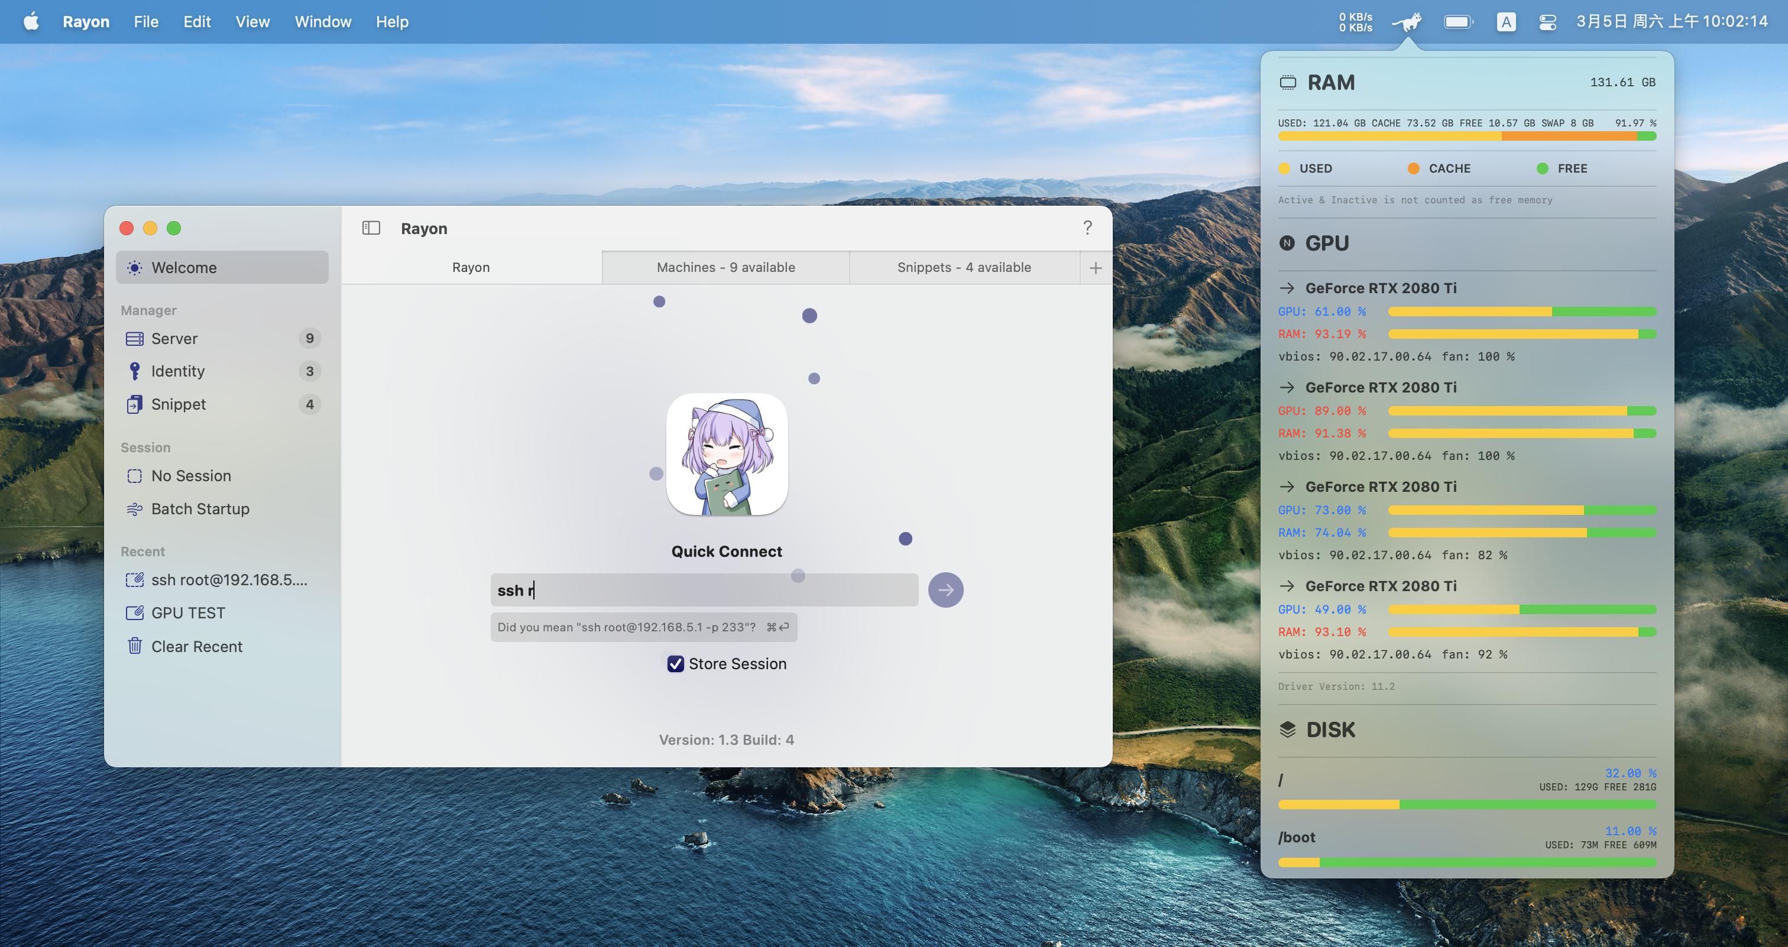Viewport: 1788px width, 947px height.
Task: Click the GPU TEST recent session entry
Action: (x=188, y=612)
